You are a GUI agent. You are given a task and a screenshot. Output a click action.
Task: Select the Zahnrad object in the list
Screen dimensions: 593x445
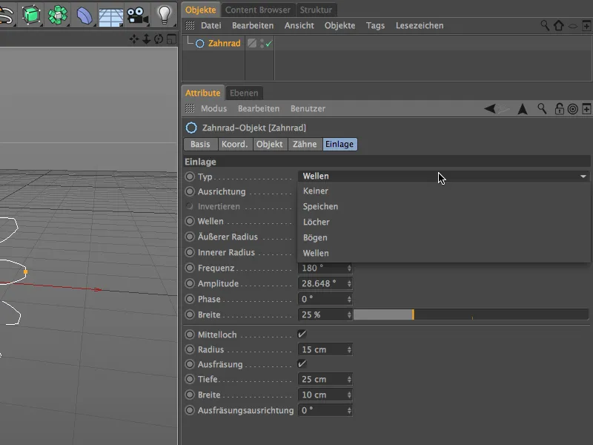(224, 44)
